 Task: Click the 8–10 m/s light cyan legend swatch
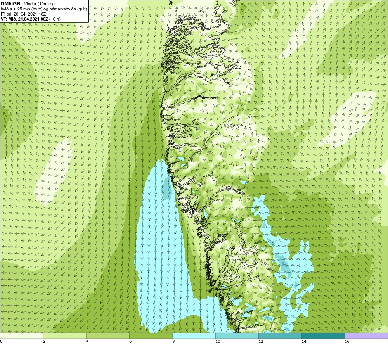(x=194, y=335)
